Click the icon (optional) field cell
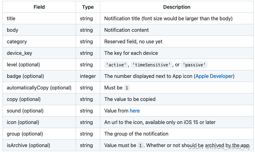This screenshot has width=255, height=153. (23, 122)
